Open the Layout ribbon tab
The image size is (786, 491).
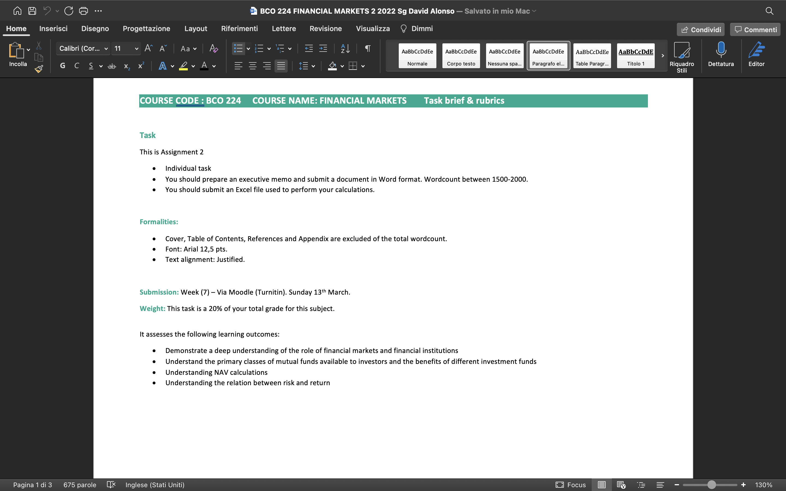point(195,29)
